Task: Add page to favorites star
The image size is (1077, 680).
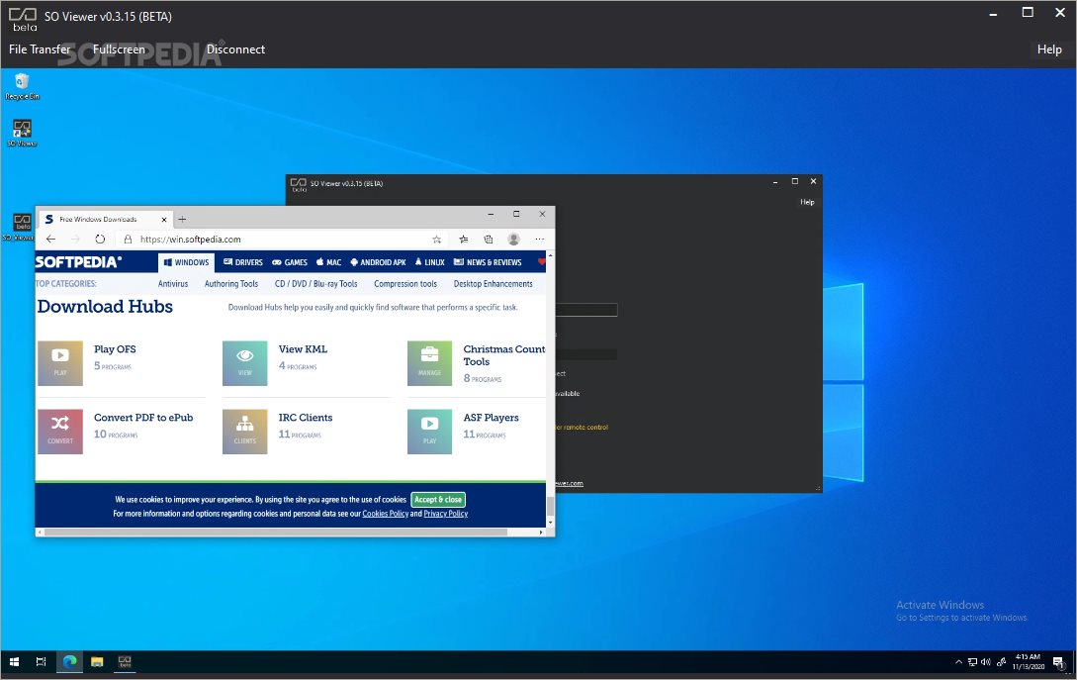Action: 437,240
